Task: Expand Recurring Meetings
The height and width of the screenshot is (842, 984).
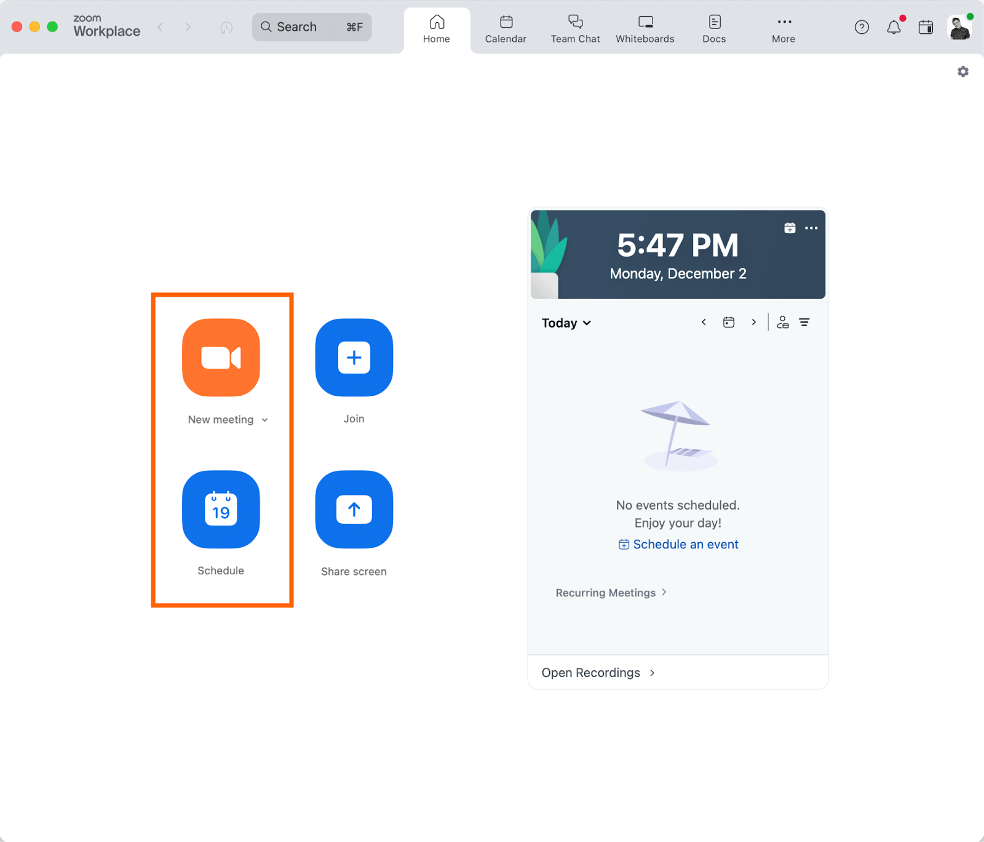Action: pos(611,593)
